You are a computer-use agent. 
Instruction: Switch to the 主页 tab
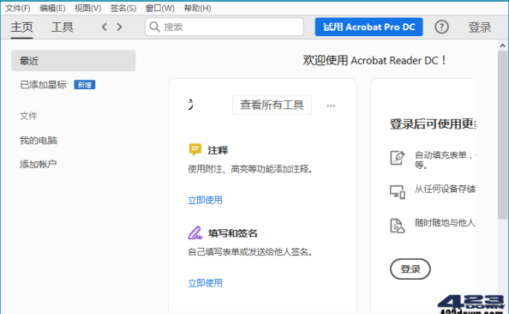click(21, 27)
